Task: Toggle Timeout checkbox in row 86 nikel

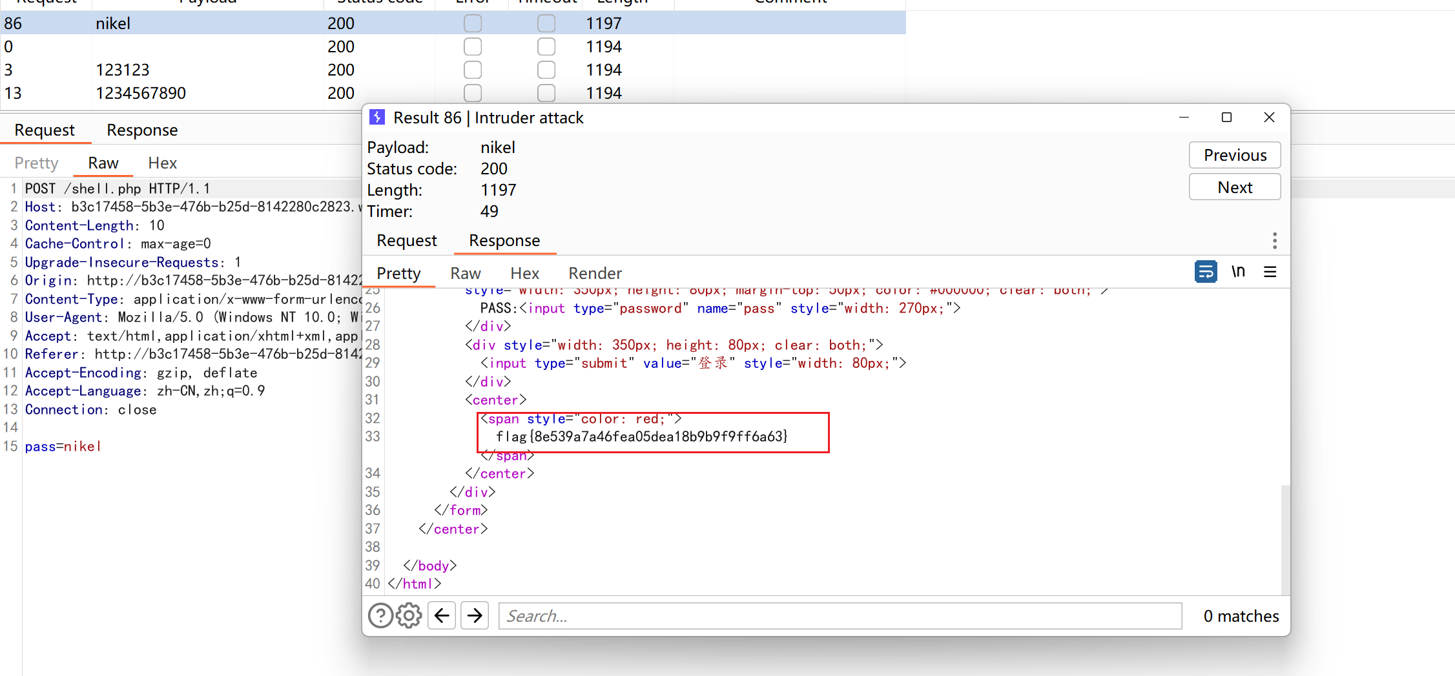Action: coord(546,23)
